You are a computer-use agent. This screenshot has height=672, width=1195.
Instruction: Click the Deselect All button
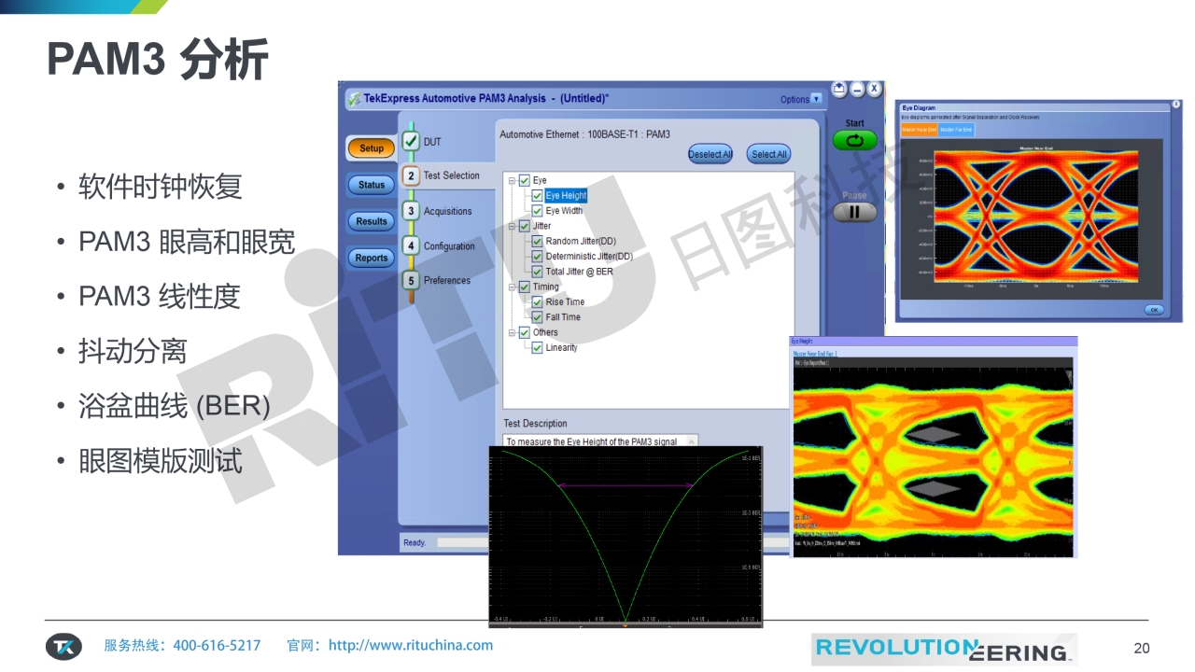click(x=710, y=154)
